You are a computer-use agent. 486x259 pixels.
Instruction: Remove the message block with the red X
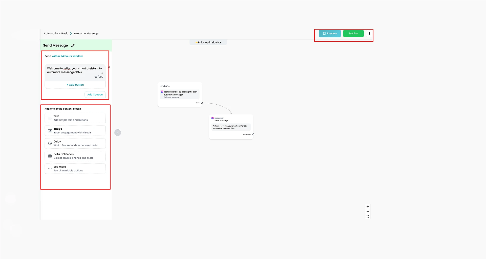pos(109,67)
